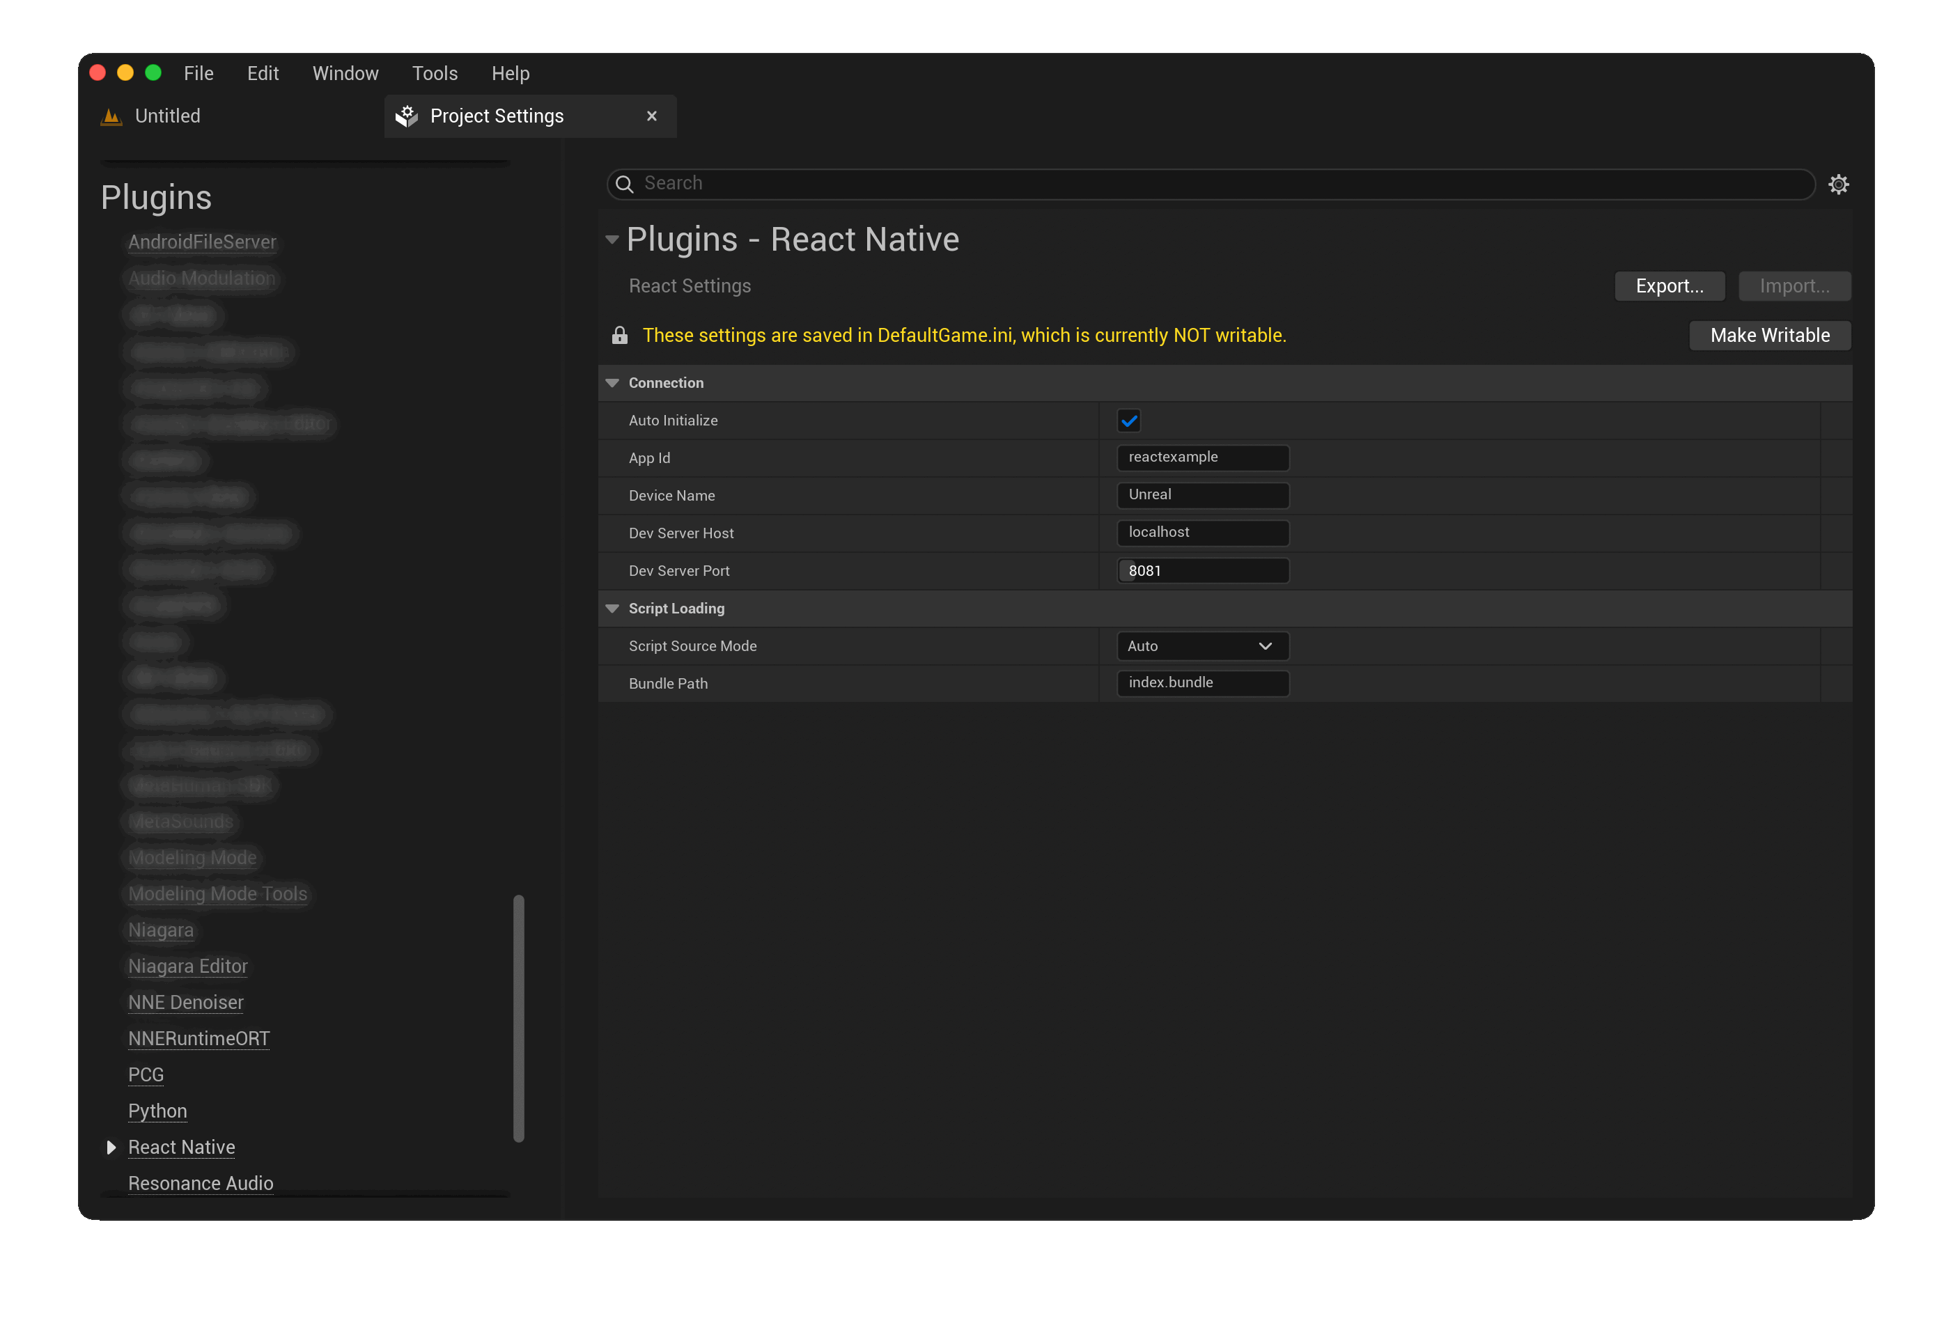The width and height of the screenshot is (1953, 1323).
Task: Select Resonance Audio in plugin list
Action: point(201,1184)
